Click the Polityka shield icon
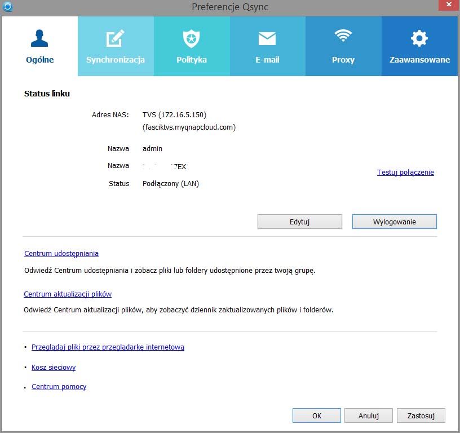The width and height of the screenshot is (460, 433). point(191,38)
